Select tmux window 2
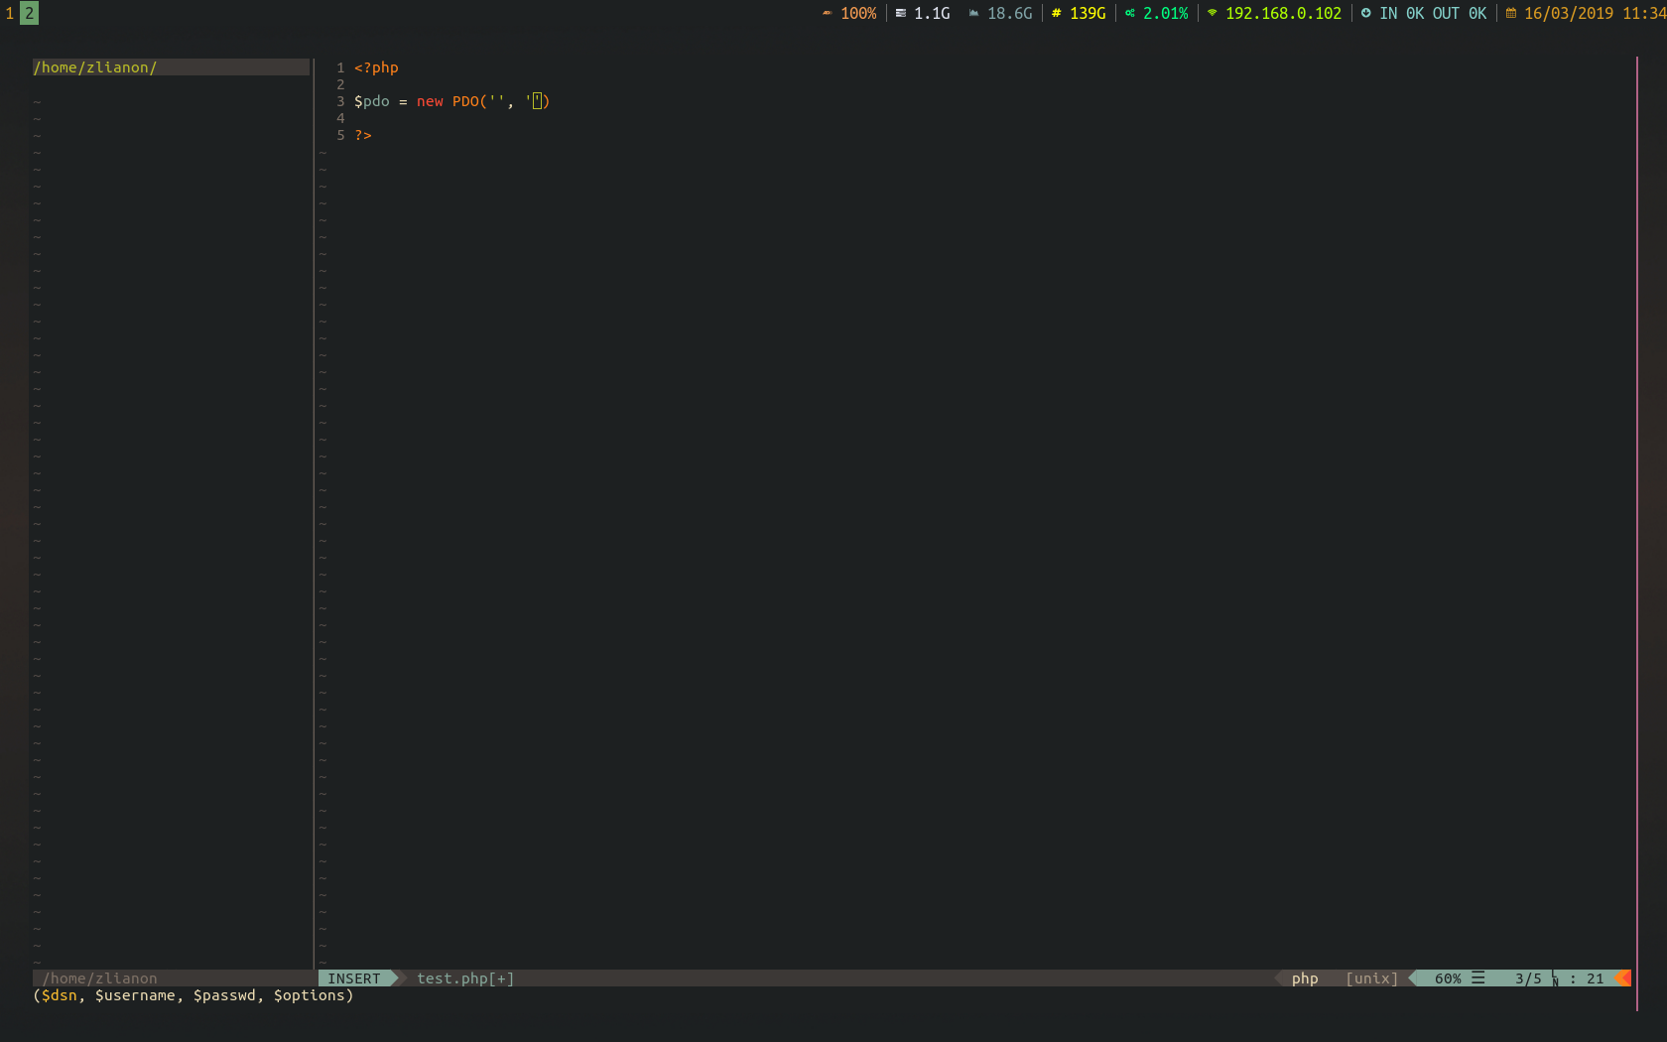This screenshot has width=1667, height=1042. tap(30, 13)
